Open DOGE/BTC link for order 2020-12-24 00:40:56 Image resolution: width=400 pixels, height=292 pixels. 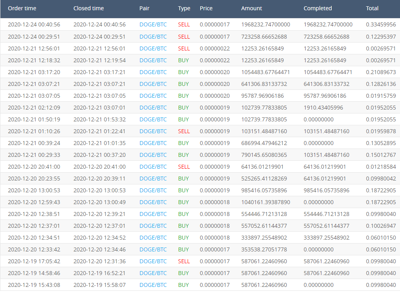pyautogui.click(x=153, y=24)
